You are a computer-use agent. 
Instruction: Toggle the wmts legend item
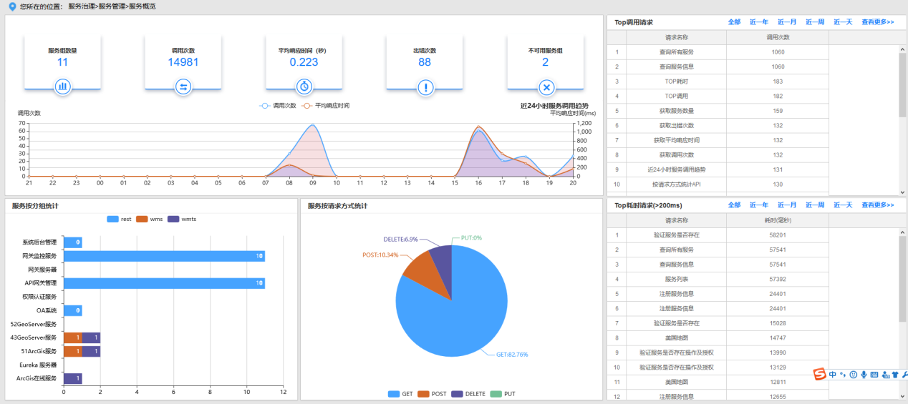(x=181, y=219)
